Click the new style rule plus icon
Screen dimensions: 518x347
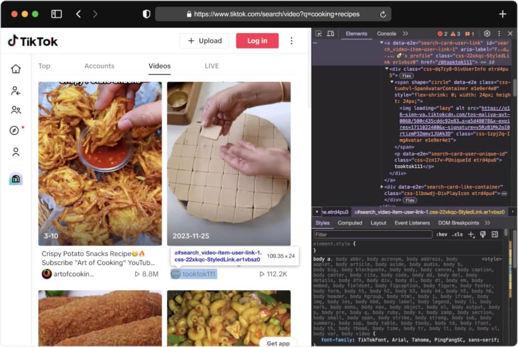(x=471, y=235)
